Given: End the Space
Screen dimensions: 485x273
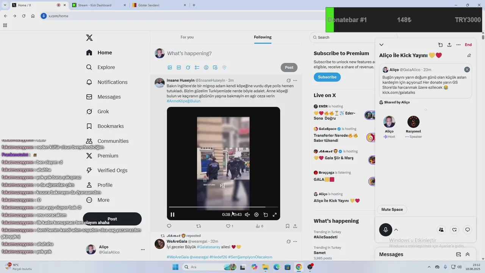Looking at the screenshot, I should (468, 45).
